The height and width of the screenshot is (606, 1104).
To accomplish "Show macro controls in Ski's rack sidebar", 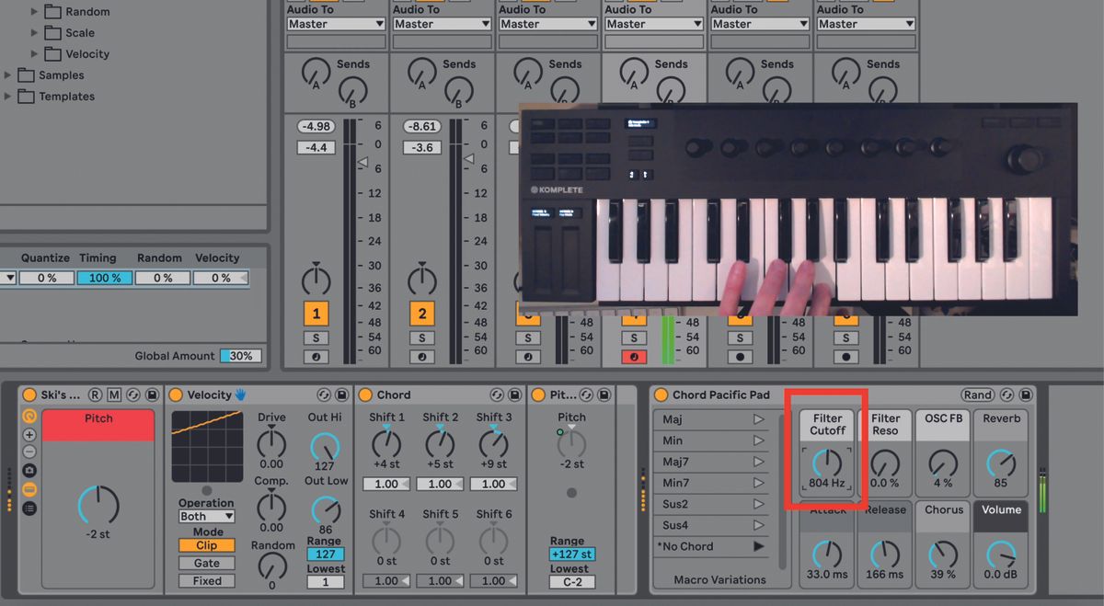I will click(x=29, y=417).
